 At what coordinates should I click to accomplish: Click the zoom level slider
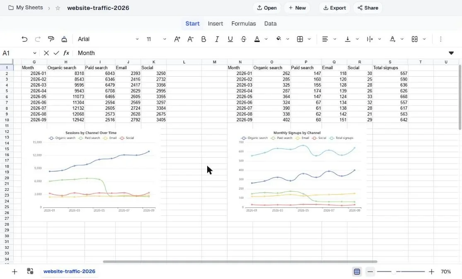click(401, 272)
